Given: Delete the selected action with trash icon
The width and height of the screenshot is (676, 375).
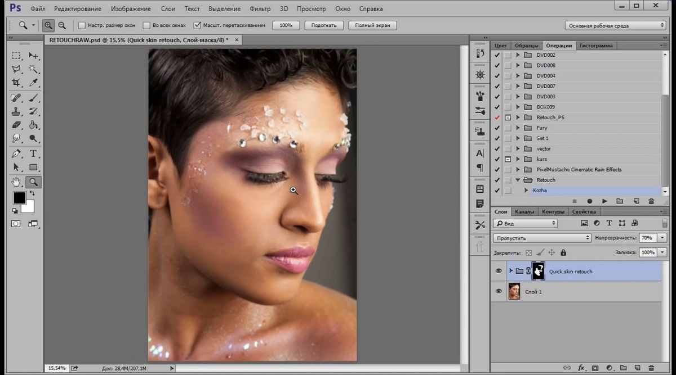Looking at the screenshot, I should (651, 201).
